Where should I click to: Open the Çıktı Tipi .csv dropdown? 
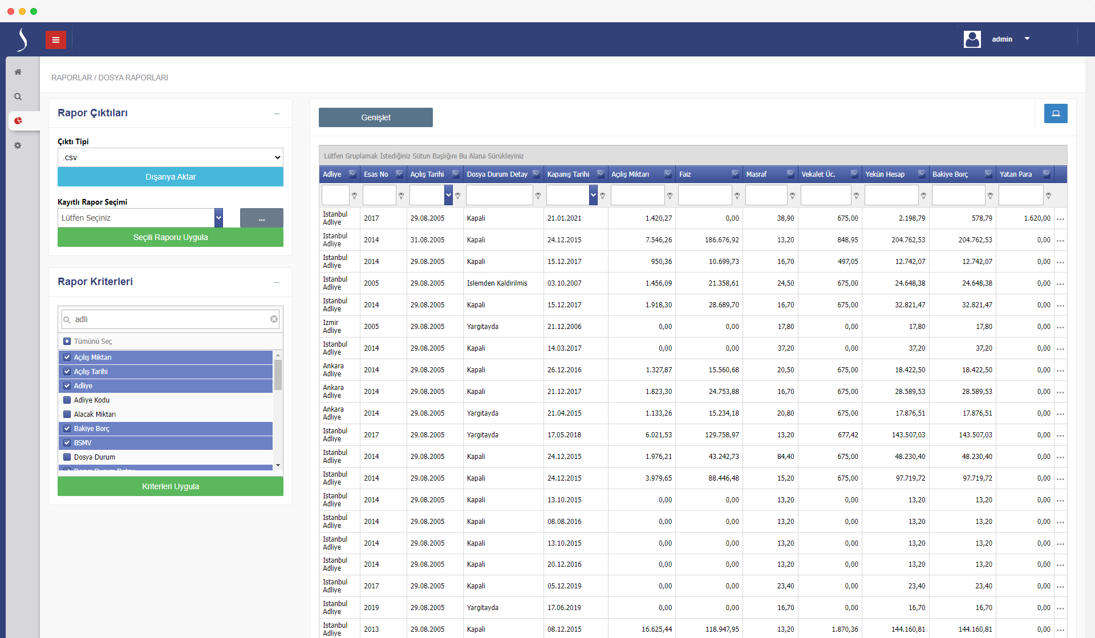tap(170, 157)
